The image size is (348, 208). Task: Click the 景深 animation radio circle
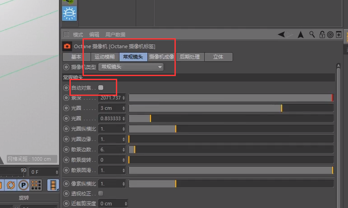coord(66,98)
